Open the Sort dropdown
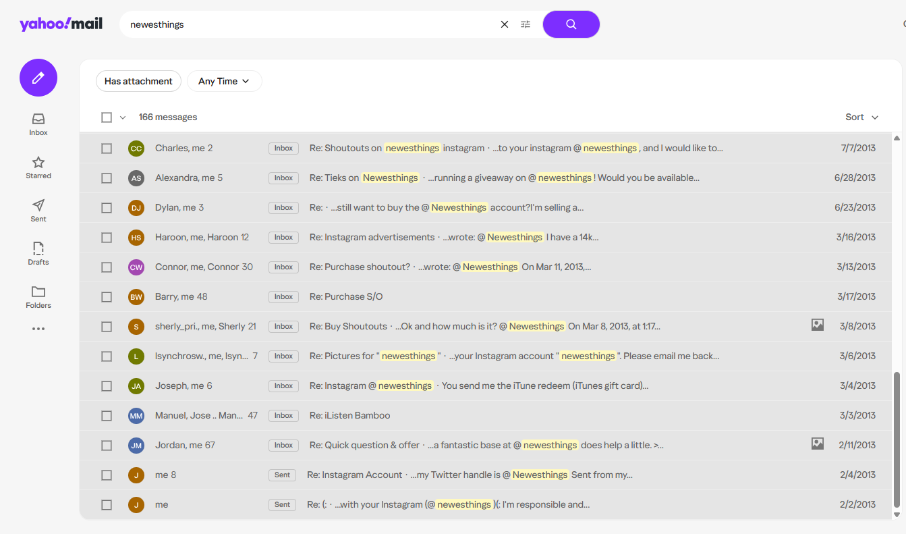906x534 pixels. [x=862, y=117]
